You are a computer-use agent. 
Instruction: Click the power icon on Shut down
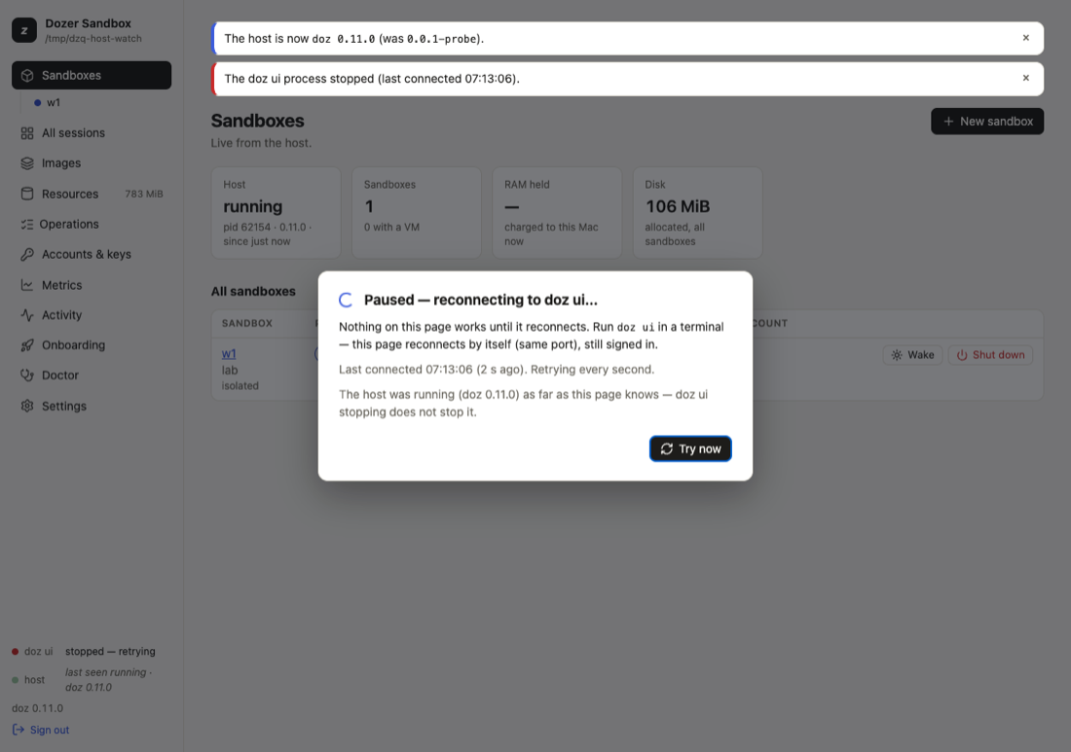coord(962,355)
